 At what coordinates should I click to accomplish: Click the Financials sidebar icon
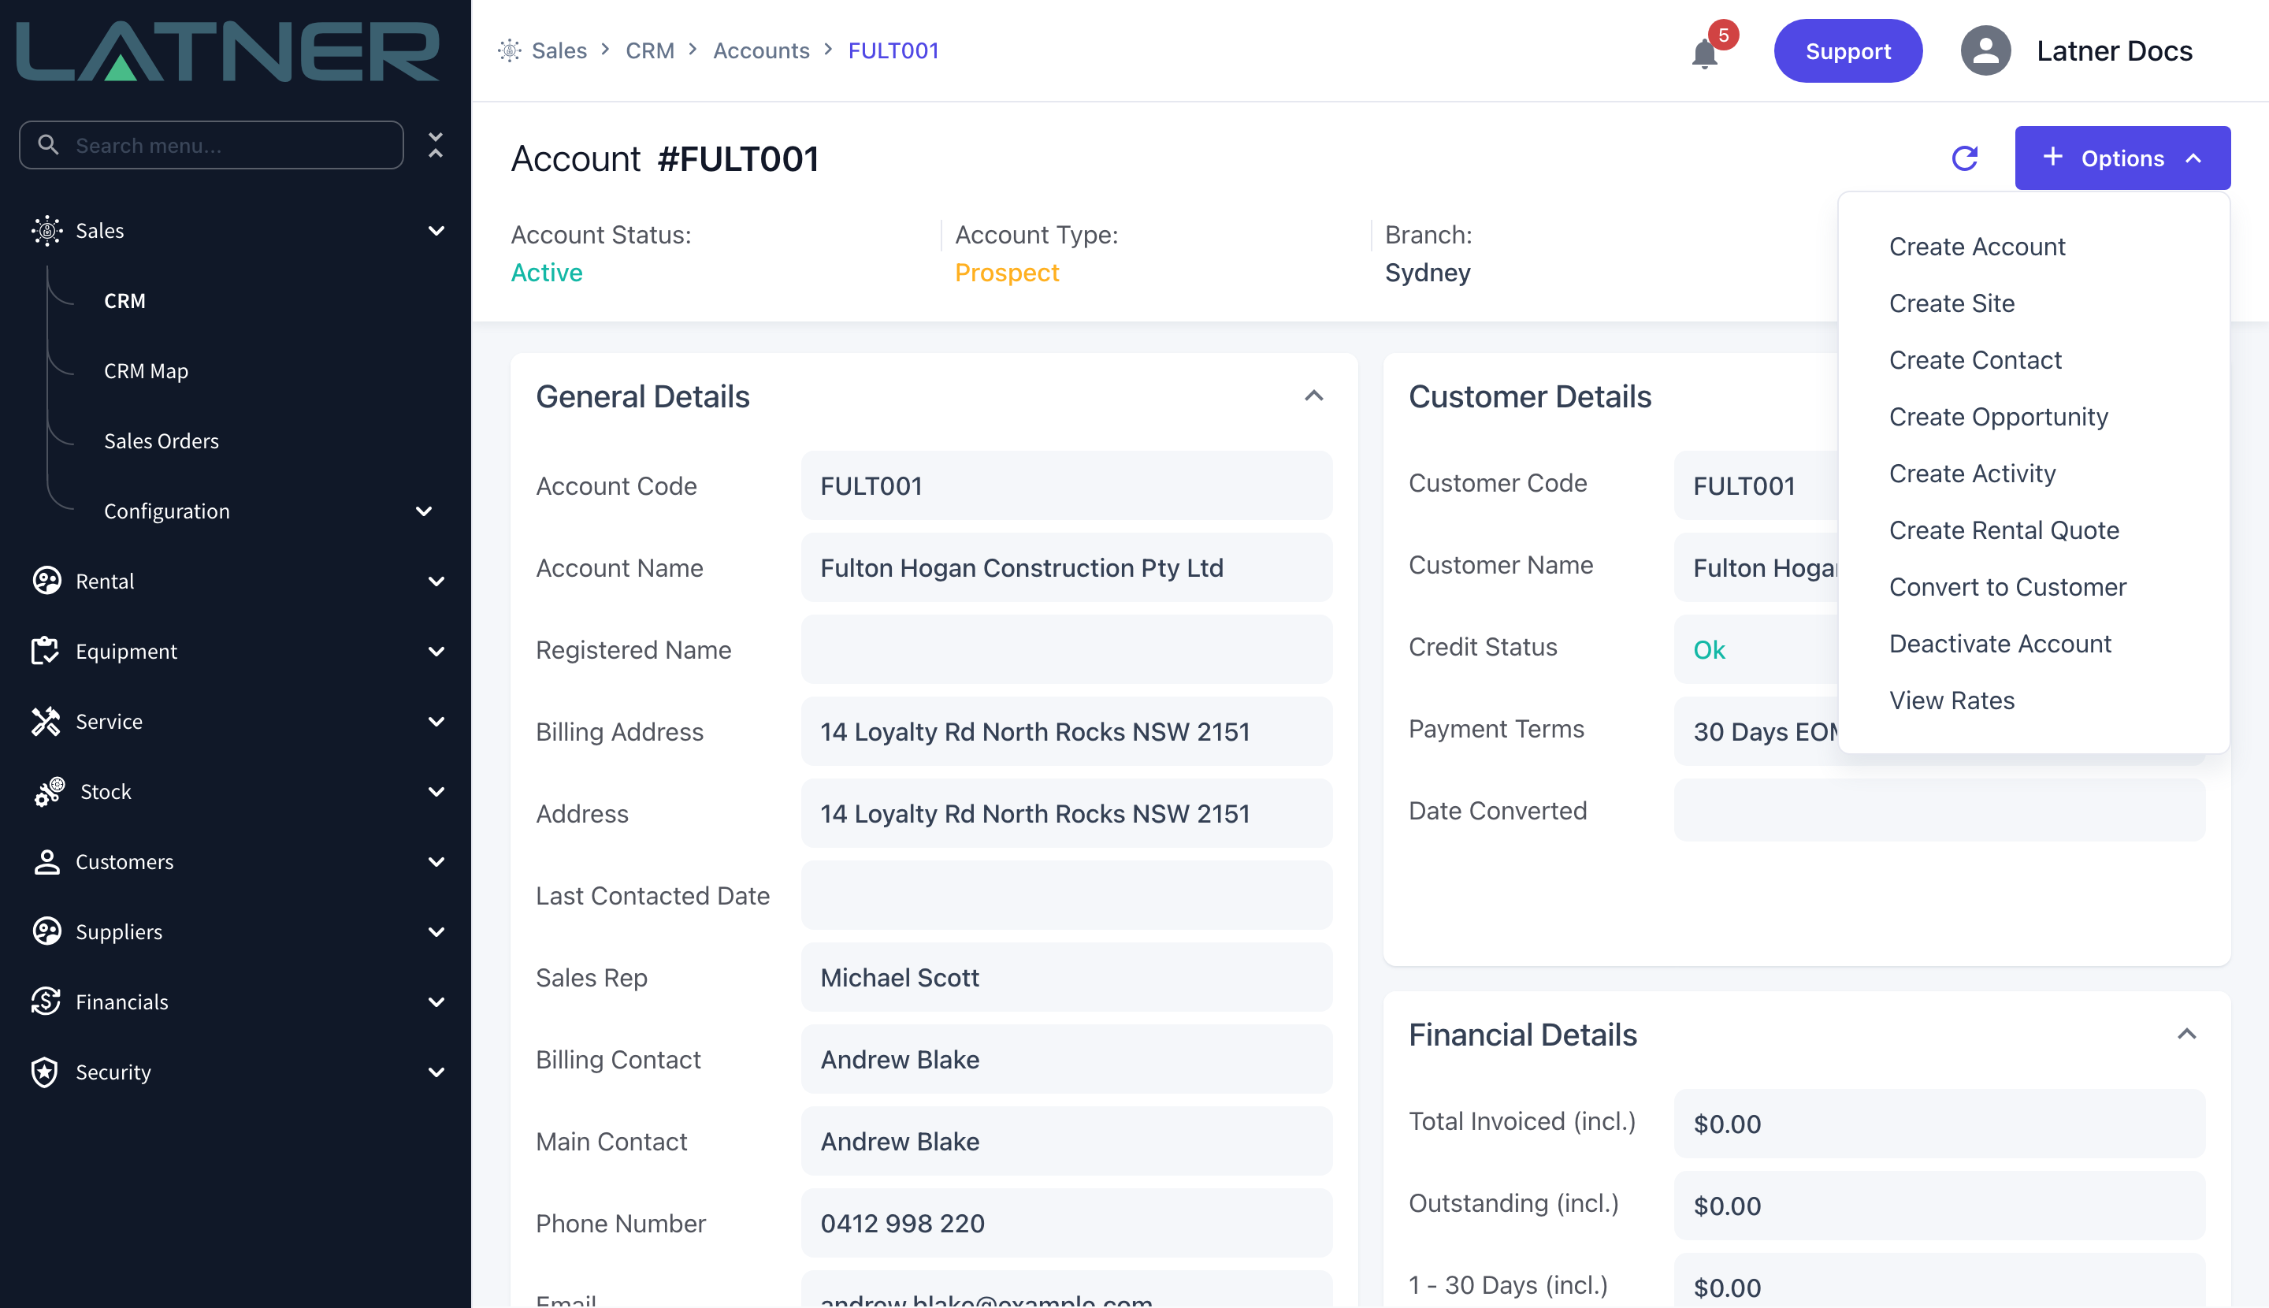click(45, 1001)
